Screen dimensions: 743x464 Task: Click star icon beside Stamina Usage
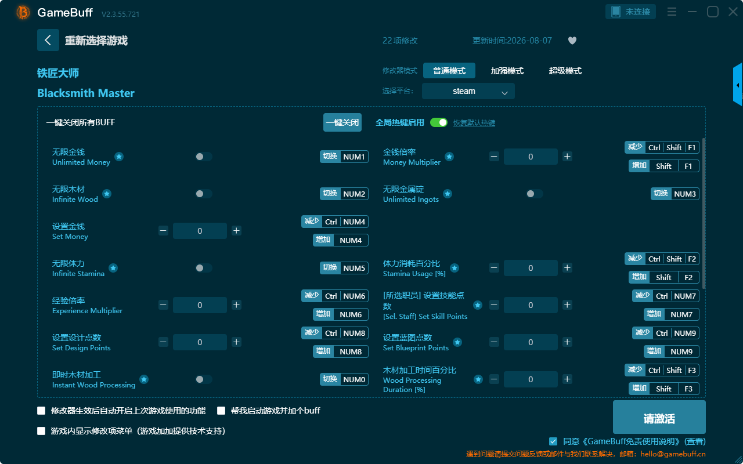(455, 268)
